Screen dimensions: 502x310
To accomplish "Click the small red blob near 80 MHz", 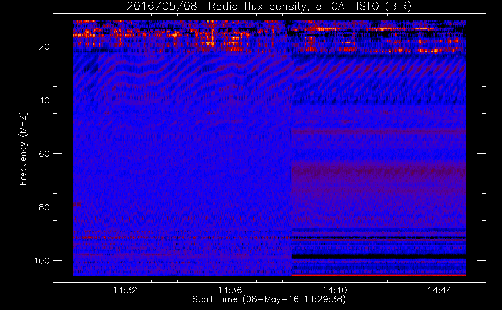I will (x=77, y=204).
